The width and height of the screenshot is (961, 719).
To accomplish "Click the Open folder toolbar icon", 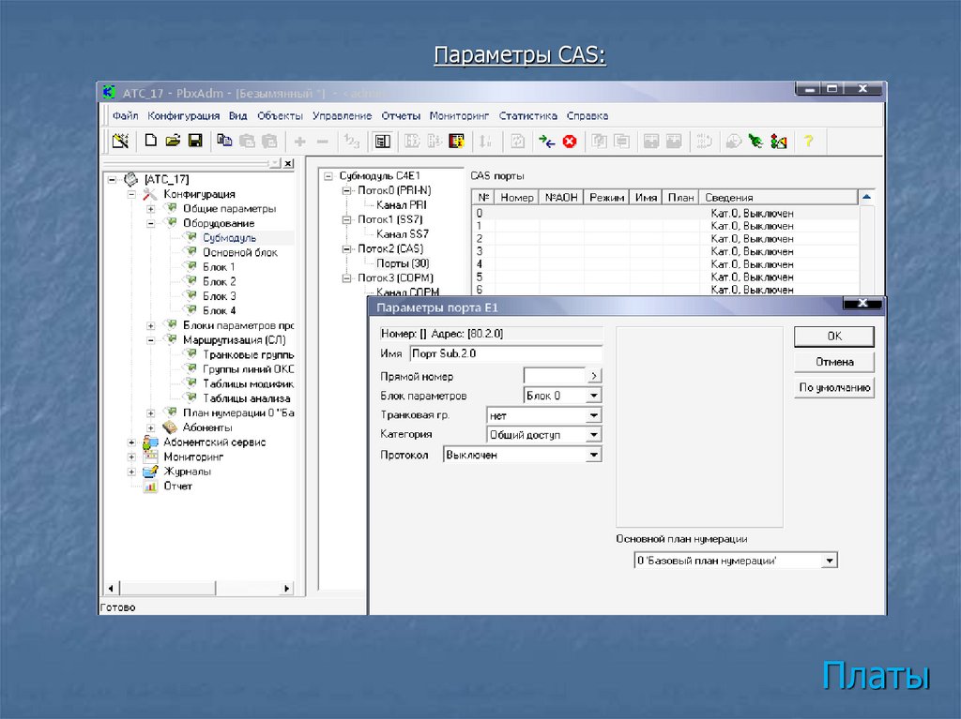I will [x=173, y=142].
